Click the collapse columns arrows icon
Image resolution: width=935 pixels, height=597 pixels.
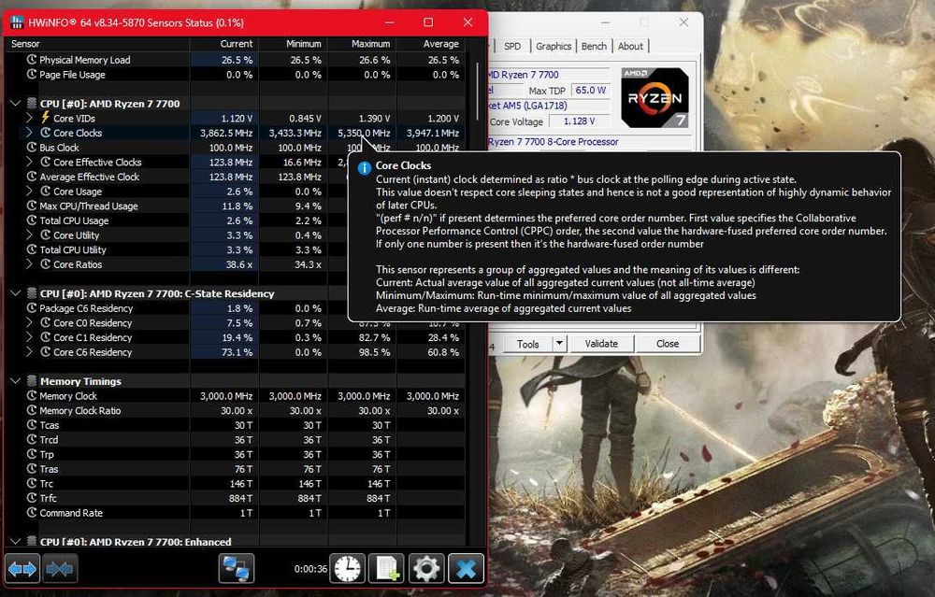[60, 568]
